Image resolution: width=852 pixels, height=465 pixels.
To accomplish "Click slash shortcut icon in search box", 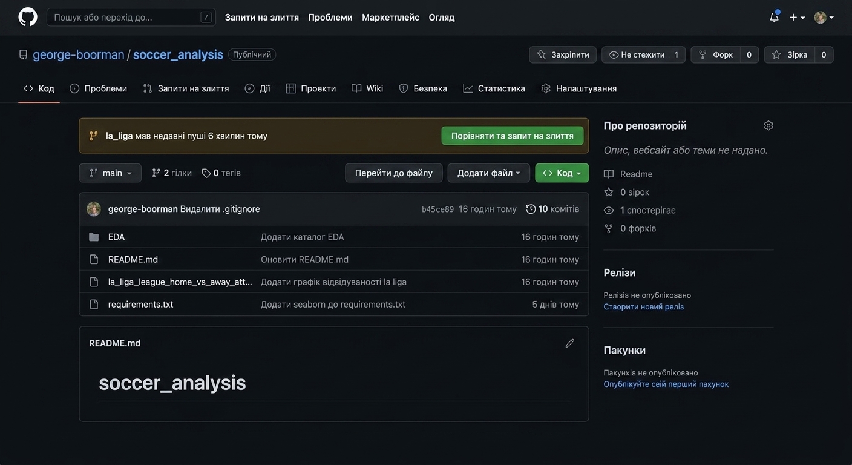I will coord(206,17).
